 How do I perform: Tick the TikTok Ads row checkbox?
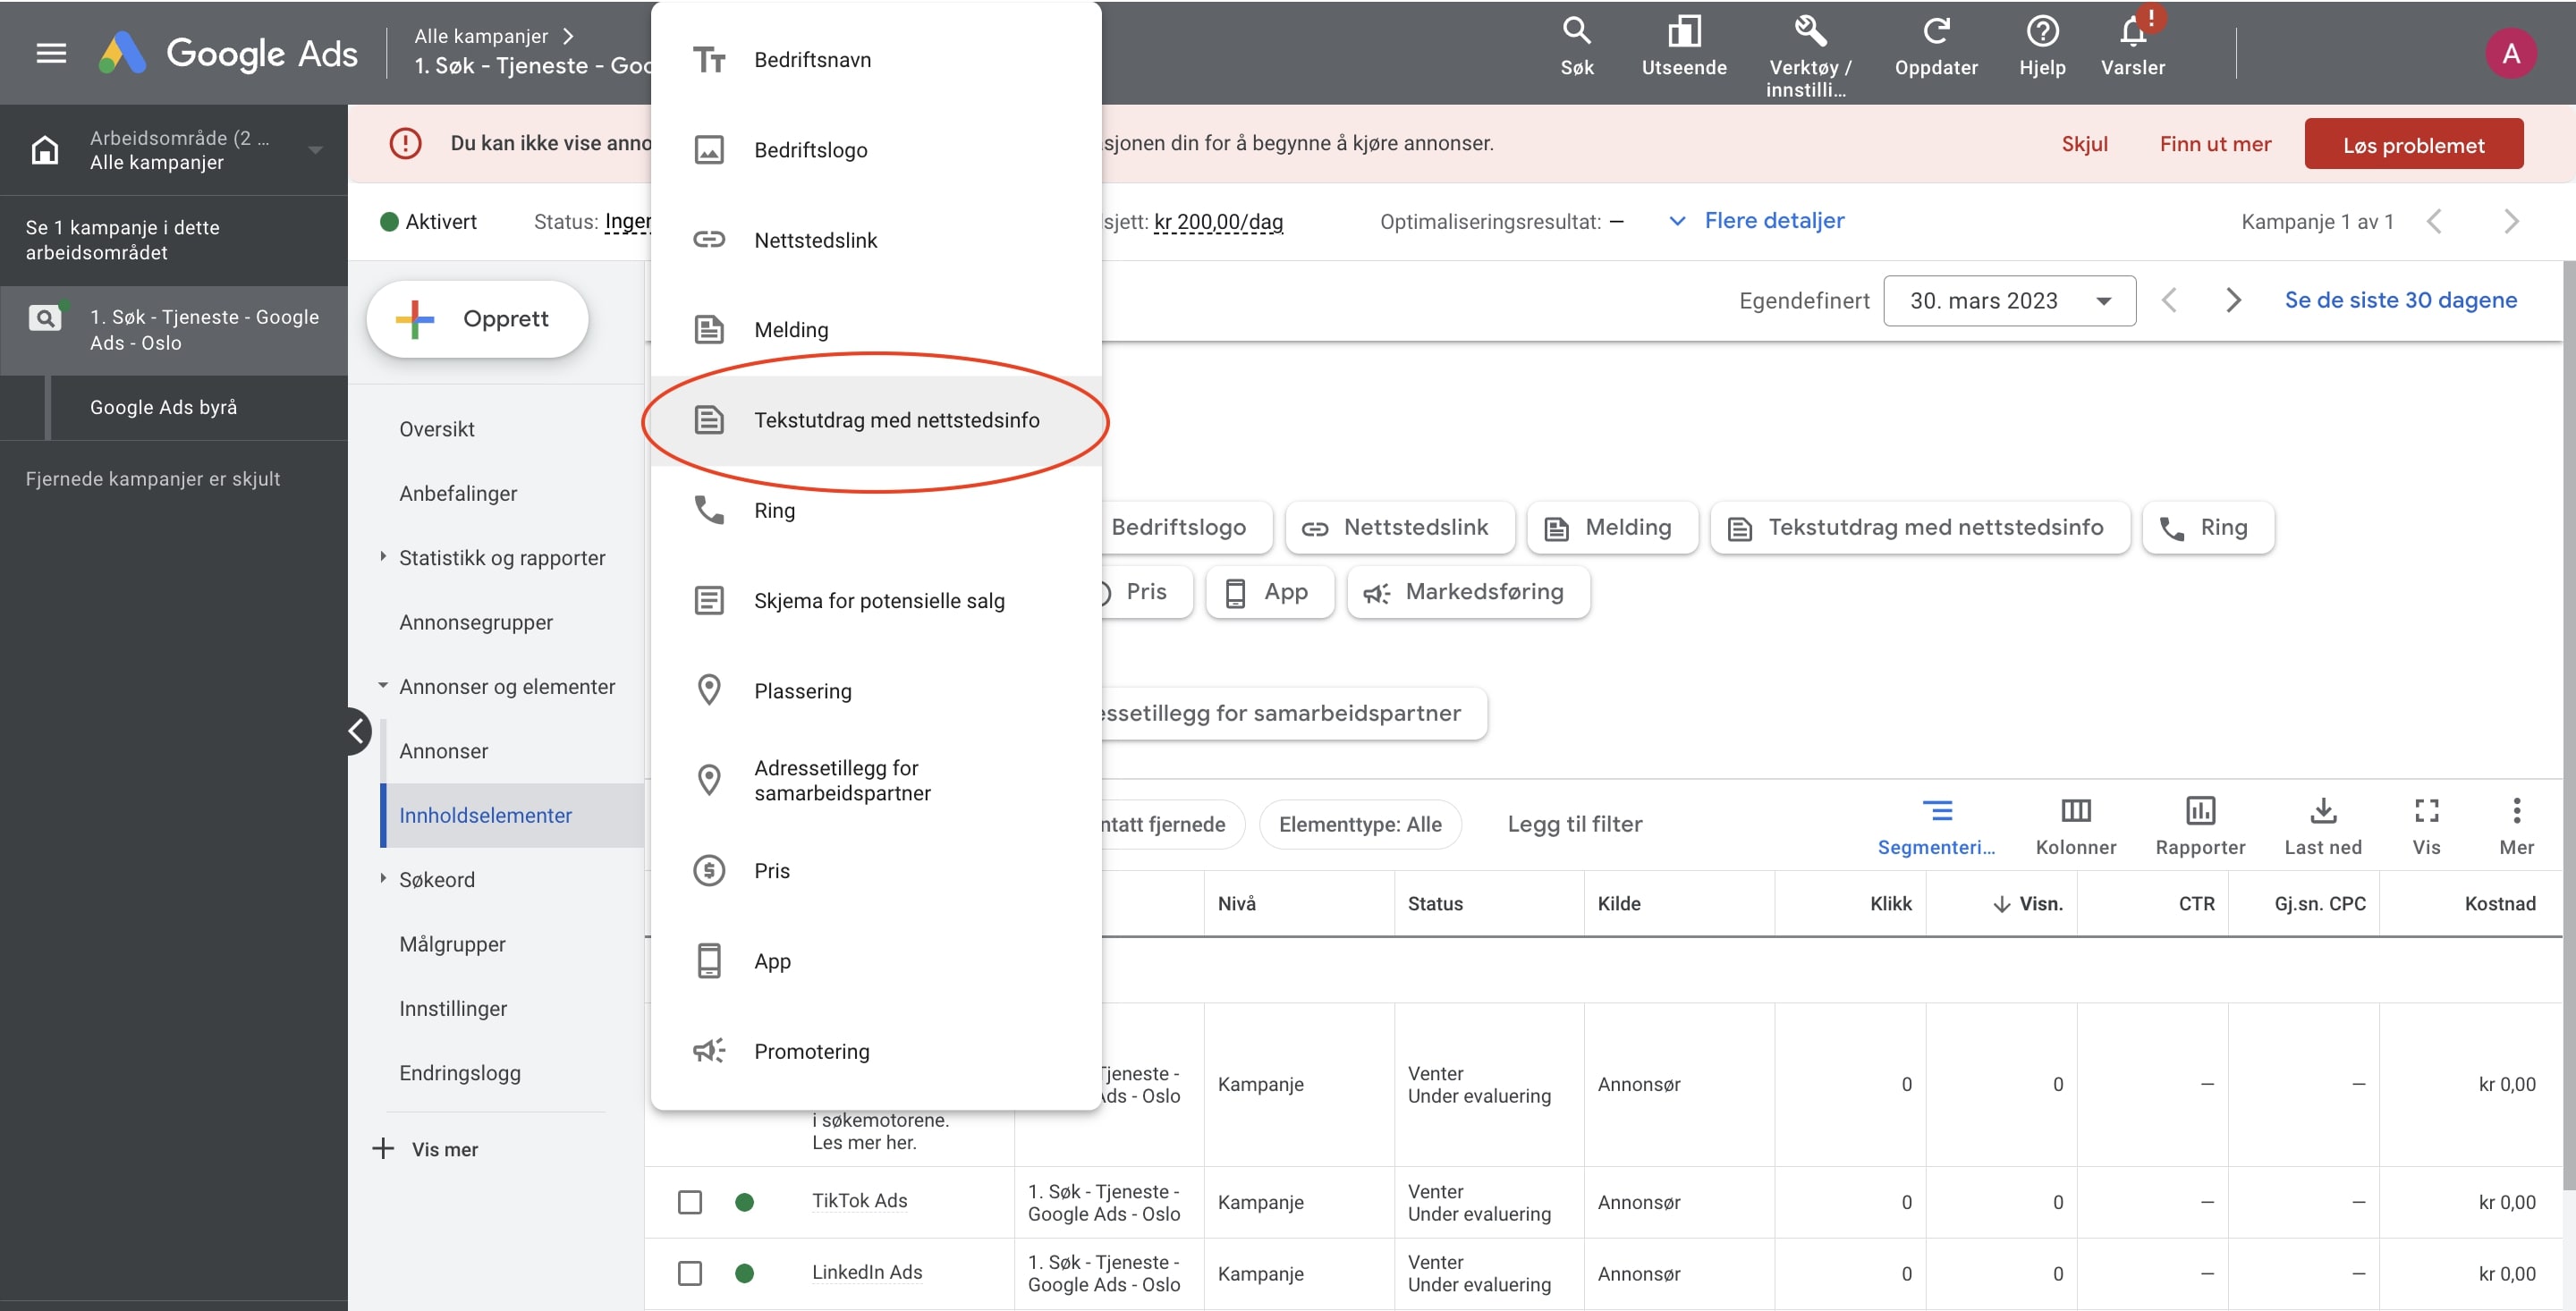point(689,1201)
